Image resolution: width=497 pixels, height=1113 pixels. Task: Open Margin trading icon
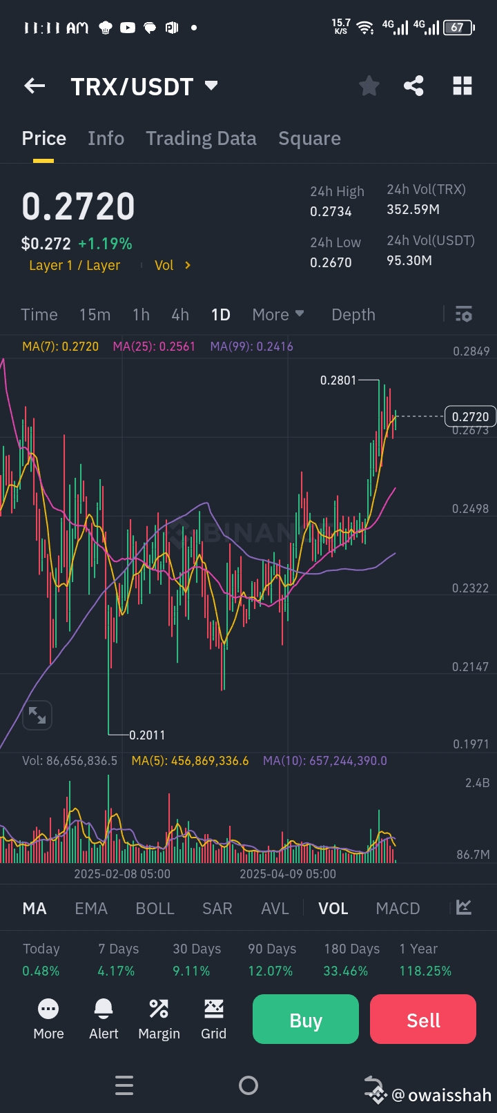coord(159,1018)
